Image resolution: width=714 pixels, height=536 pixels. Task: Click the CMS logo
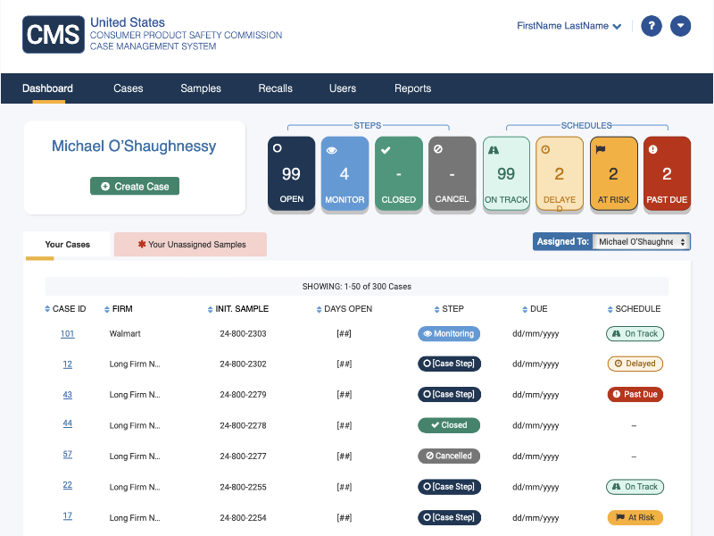pyautogui.click(x=53, y=34)
